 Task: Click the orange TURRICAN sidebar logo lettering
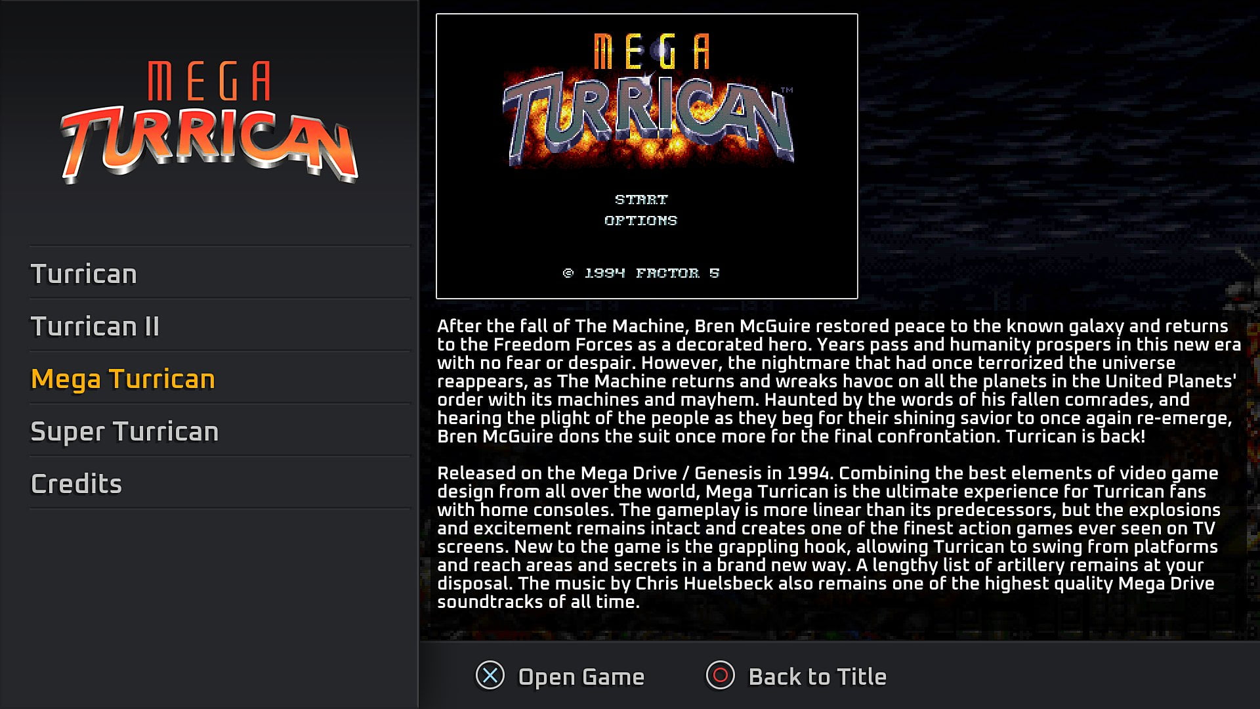(x=209, y=144)
